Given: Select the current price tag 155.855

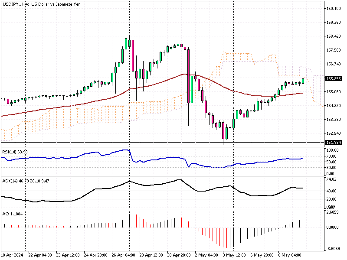Looking at the screenshot, I should 333,78.
